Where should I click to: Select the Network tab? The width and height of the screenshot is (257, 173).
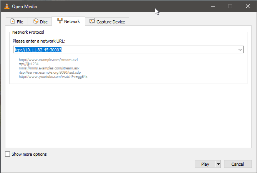[x=68, y=21]
